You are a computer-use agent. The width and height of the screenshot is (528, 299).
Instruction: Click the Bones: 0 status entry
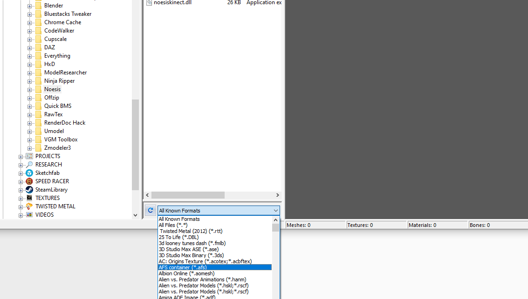coord(498,225)
